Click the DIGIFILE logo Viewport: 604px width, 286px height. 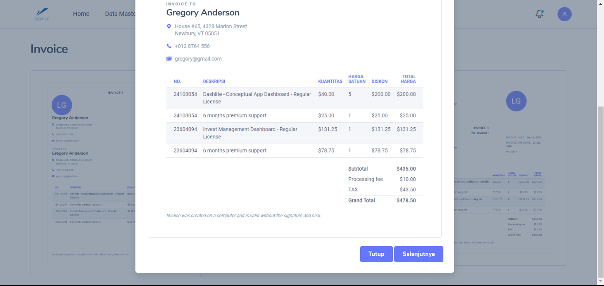pyautogui.click(x=42, y=14)
